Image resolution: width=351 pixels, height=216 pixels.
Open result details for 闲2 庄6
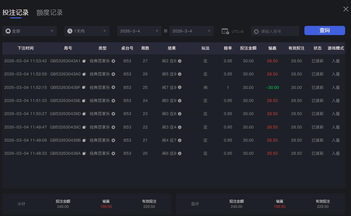coord(180,61)
